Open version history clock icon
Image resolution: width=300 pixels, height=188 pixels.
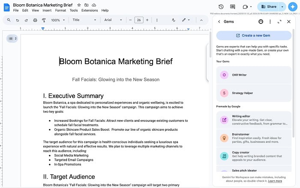[x=221, y=7]
